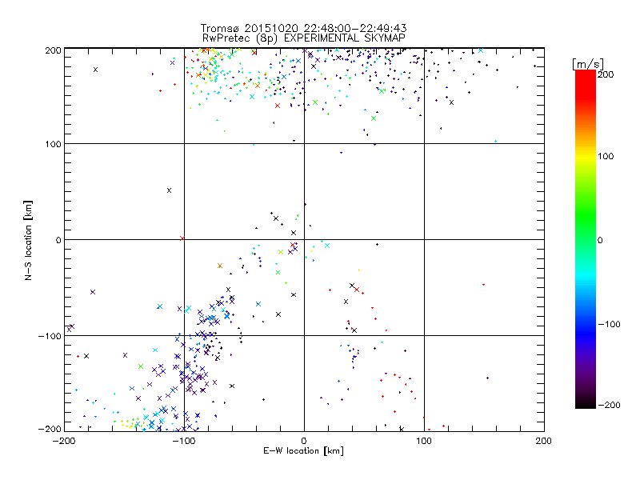Click the black X near E-W -60, N-S -153
The image size is (640, 480).
232,386
